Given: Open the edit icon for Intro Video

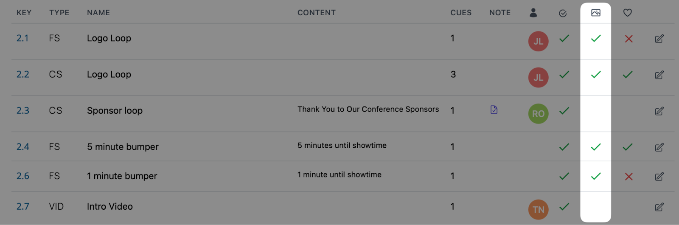Looking at the screenshot, I should pyautogui.click(x=659, y=207).
